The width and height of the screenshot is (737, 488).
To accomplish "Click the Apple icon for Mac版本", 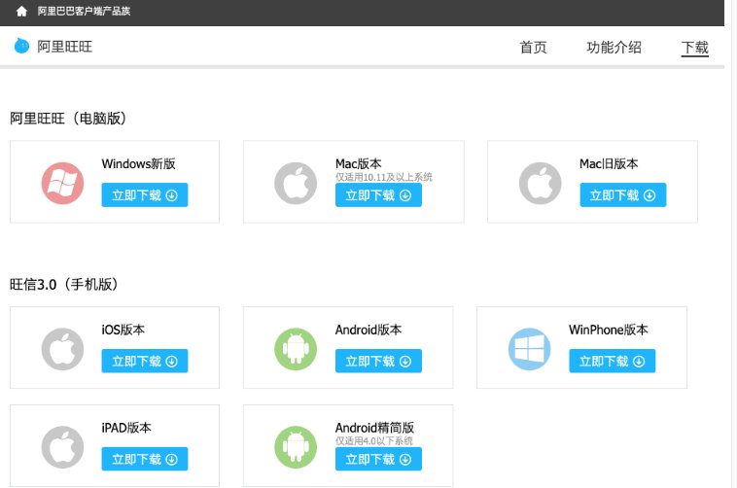I will click(x=296, y=183).
